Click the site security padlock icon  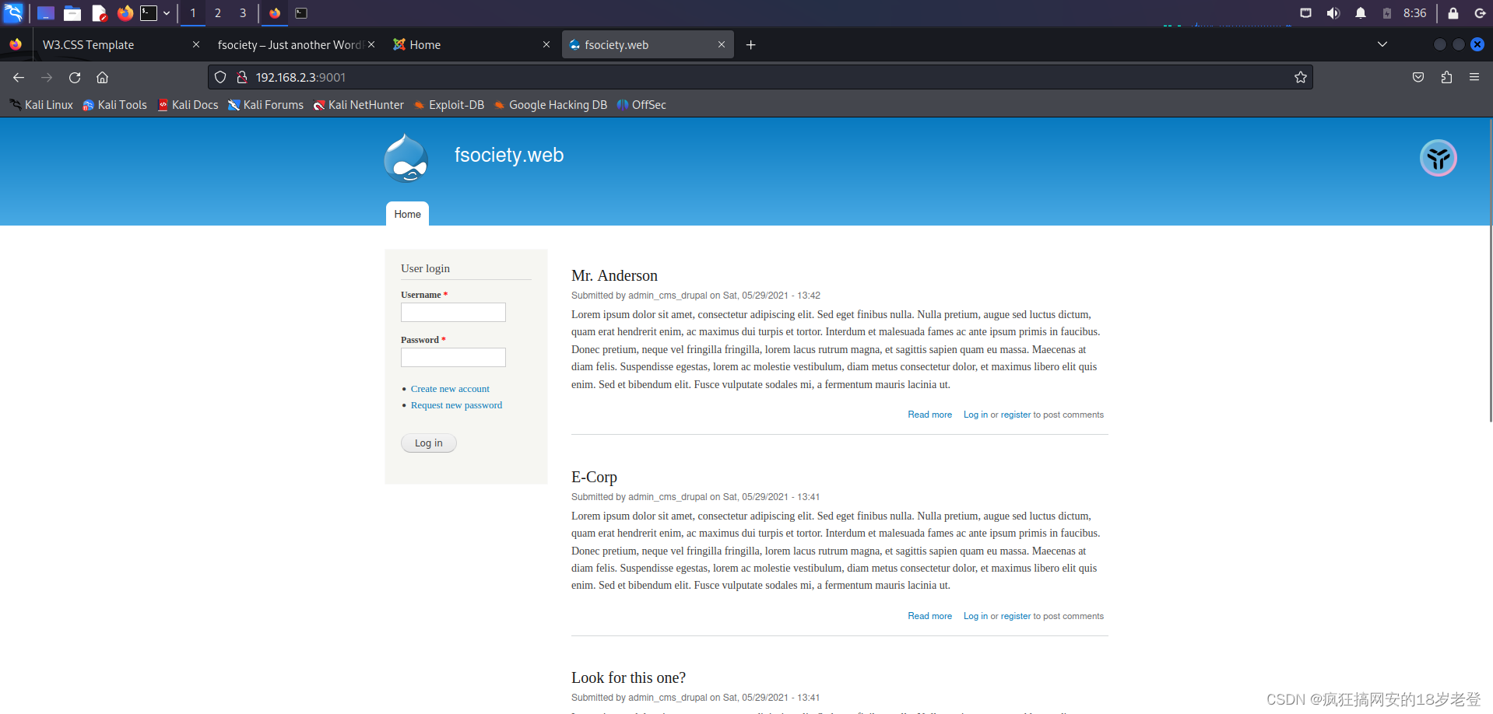pyautogui.click(x=242, y=77)
